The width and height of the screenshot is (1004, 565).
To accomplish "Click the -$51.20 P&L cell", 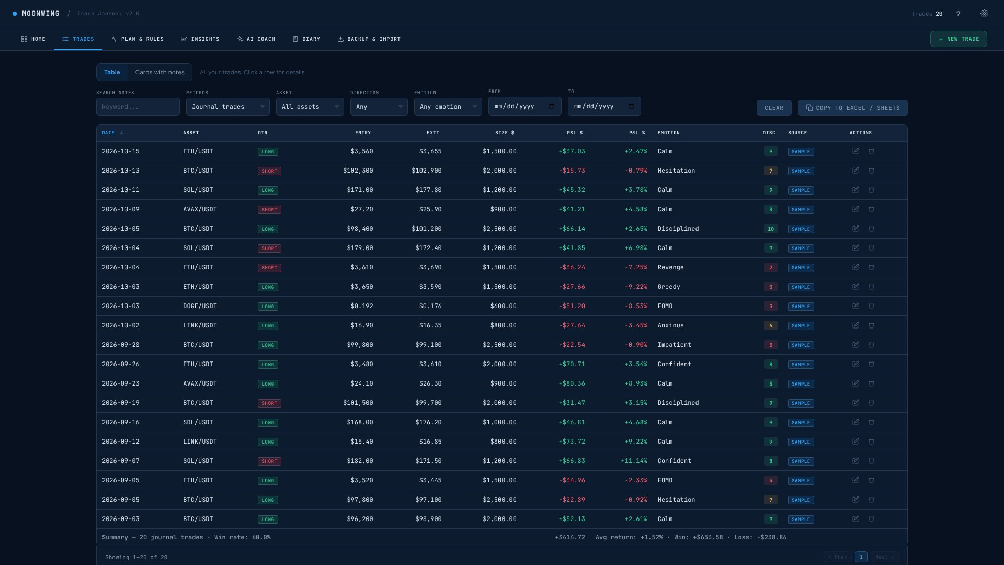I will (572, 306).
